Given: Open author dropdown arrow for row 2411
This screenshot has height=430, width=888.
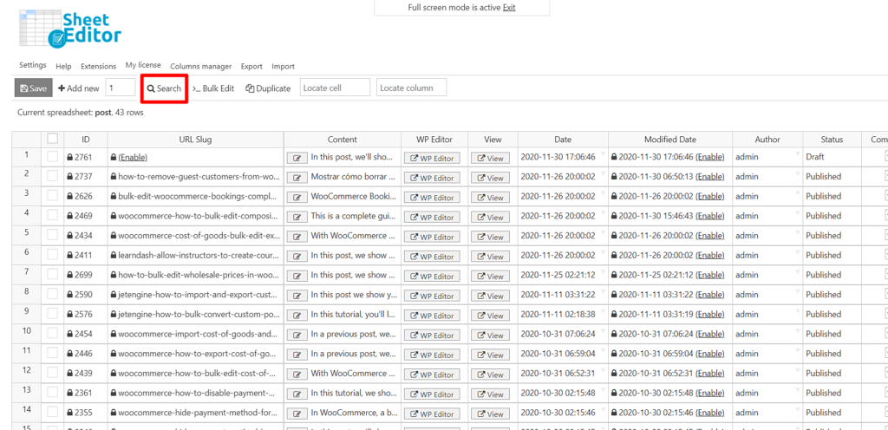Looking at the screenshot, I should pos(797,251).
